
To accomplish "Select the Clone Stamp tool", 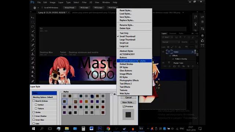I will pyautogui.click(x=33, y=54).
